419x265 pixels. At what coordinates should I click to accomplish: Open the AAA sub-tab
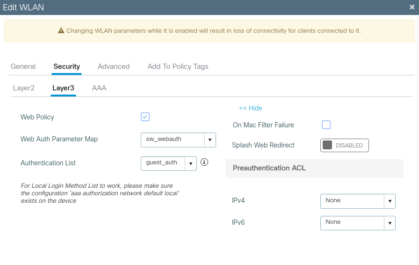[99, 88]
